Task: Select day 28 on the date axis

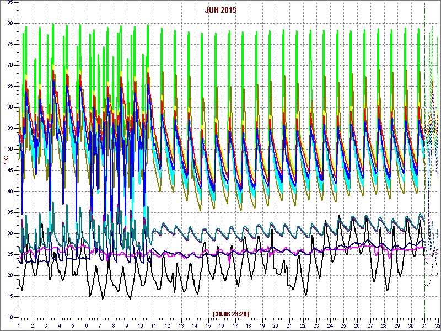Action: tap(383, 326)
